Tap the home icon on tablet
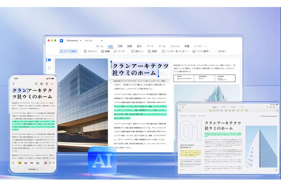 tap(183, 107)
